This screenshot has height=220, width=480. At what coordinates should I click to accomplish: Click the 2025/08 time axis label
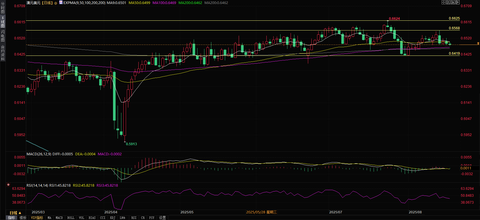click(x=415, y=212)
